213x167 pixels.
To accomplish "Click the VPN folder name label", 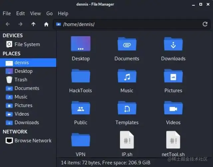I will click(81, 154).
